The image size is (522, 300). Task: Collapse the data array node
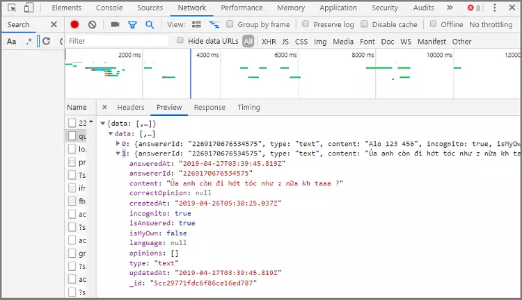(x=111, y=133)
